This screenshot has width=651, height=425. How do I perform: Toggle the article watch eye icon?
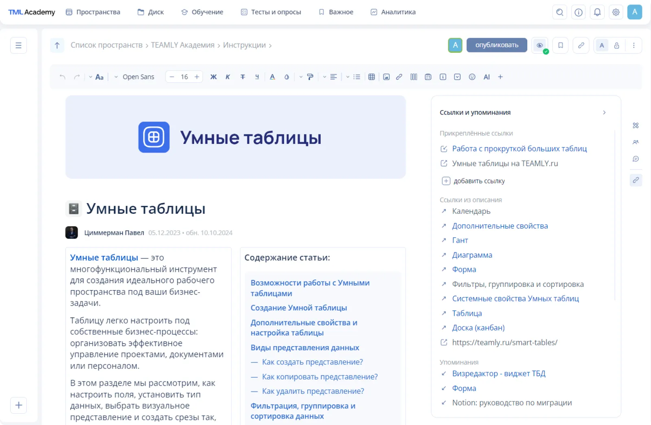[x=540, y=45]
